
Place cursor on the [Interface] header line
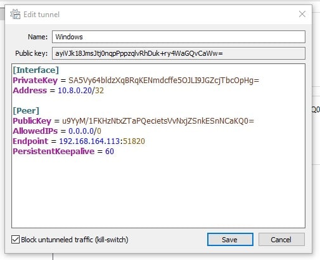click(x=35, y=70)
